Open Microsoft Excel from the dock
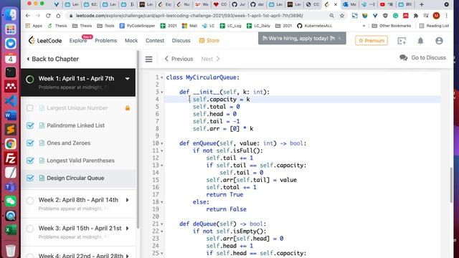The width and height of the screenshot is (459, 258). 11,230
